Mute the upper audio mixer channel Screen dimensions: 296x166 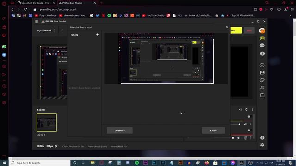click(245, 124)
